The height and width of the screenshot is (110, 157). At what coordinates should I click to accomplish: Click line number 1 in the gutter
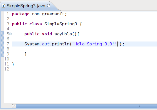tap(8, 14)
